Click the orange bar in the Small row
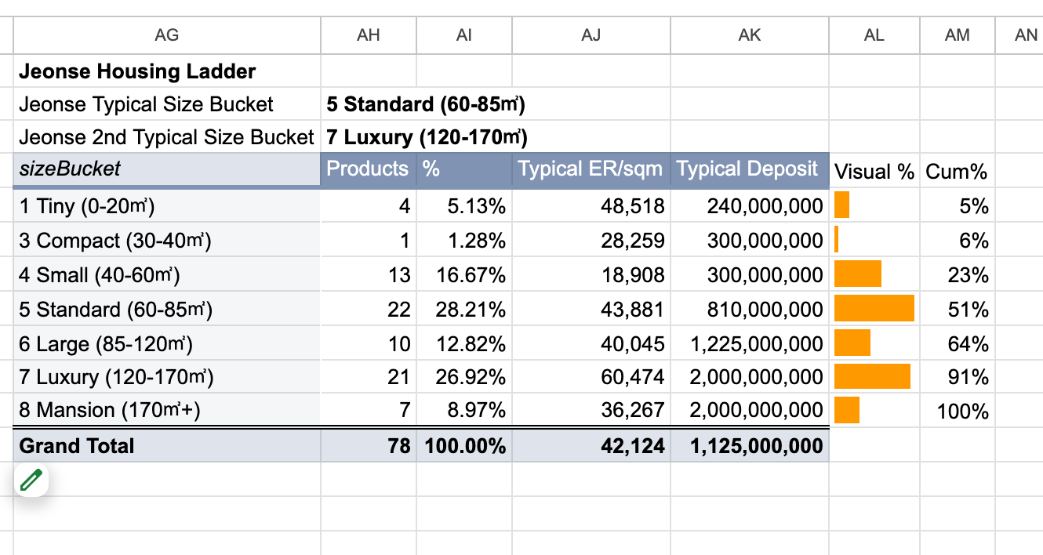This screenshot has height=555, width=1043. [858, 274]
